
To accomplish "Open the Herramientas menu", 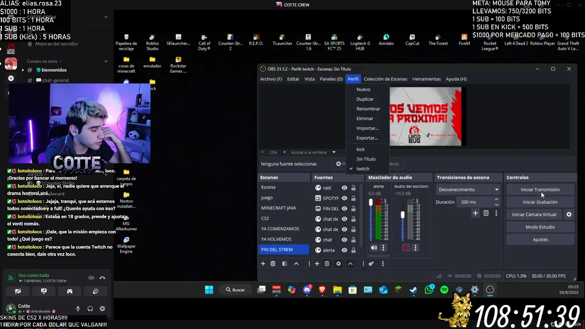I will [426, 79].
